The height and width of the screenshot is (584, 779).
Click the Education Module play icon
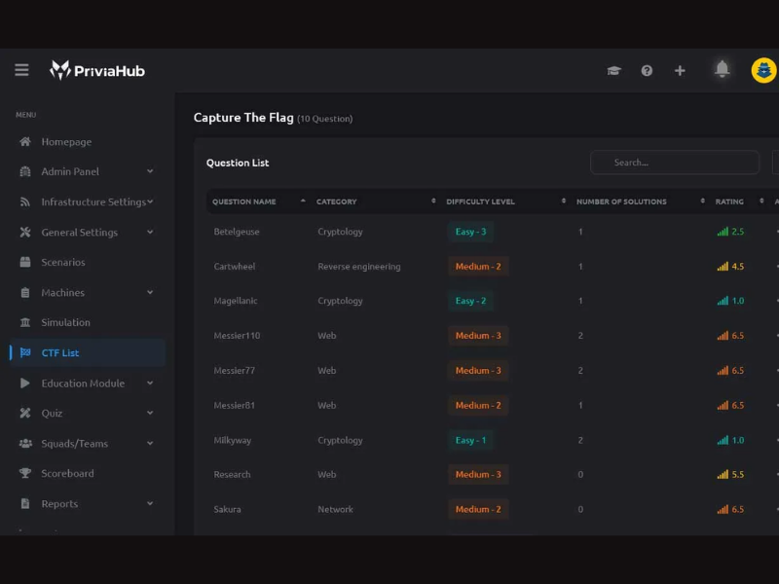[x=25, y=383]
